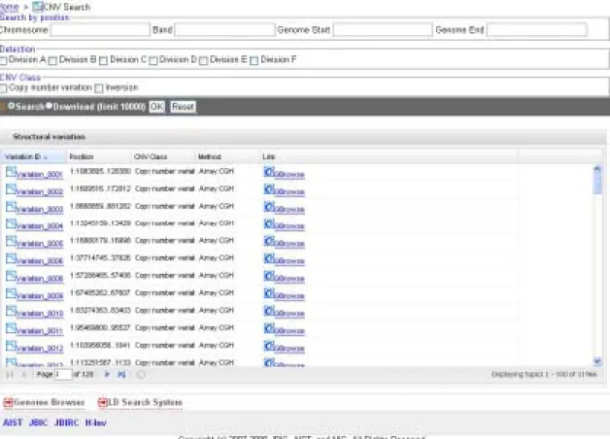610x439 pixels.
Task: Click the Genome Browser red icon
Action: (x=8, y=402)
